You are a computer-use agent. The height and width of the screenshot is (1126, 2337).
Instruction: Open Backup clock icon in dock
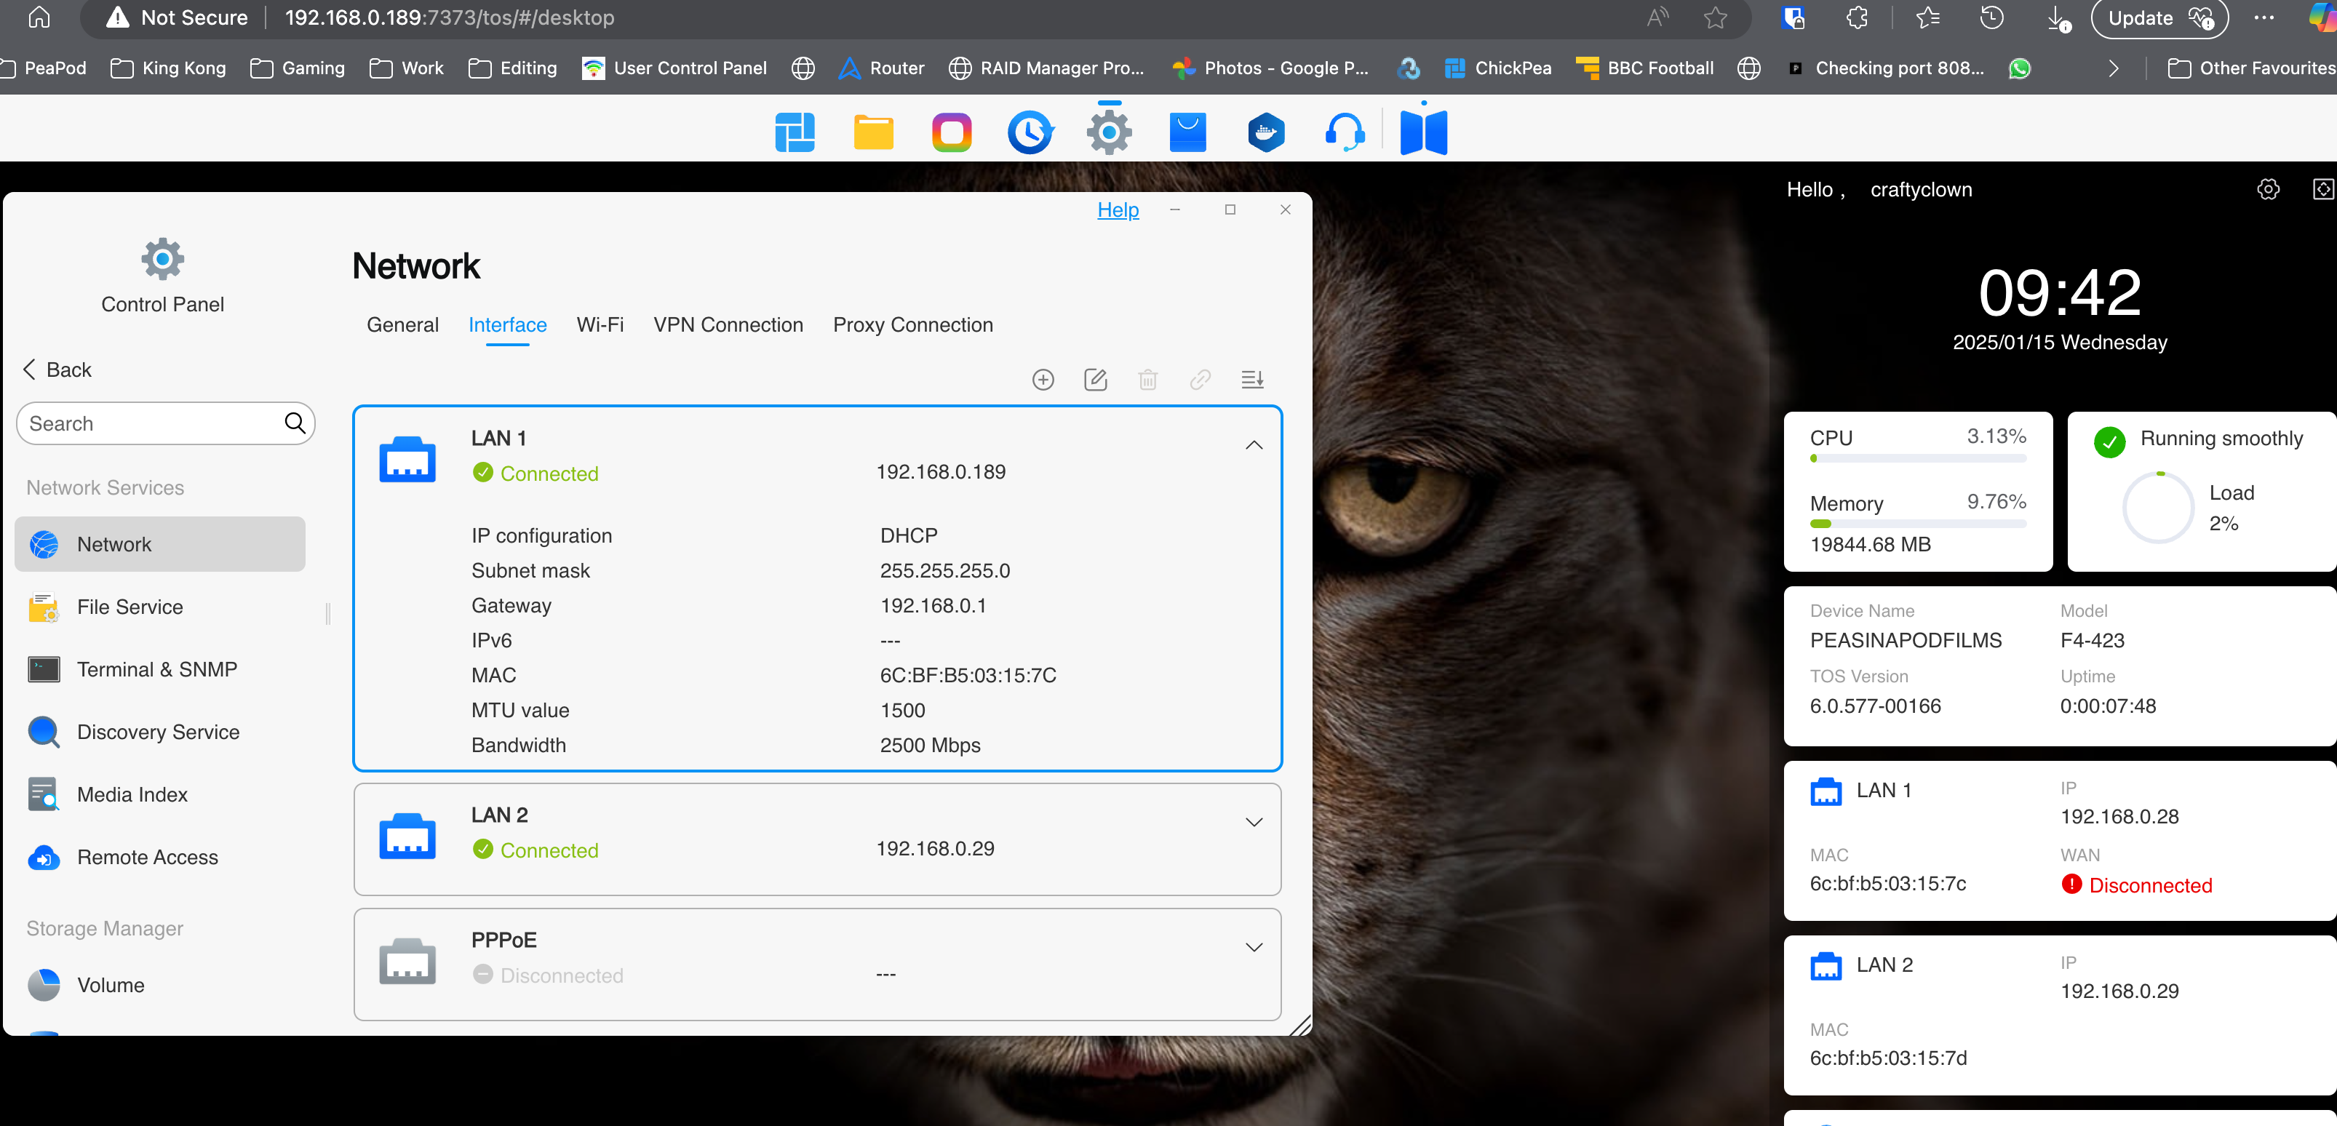coord(1030,132)
